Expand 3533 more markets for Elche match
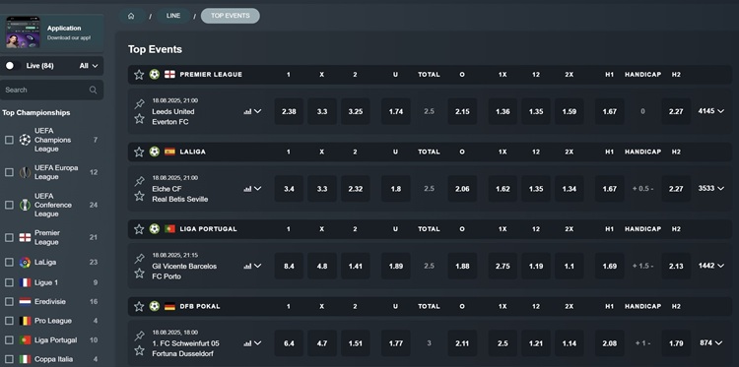This screenshot has height=367, width=739. [711, 189]
